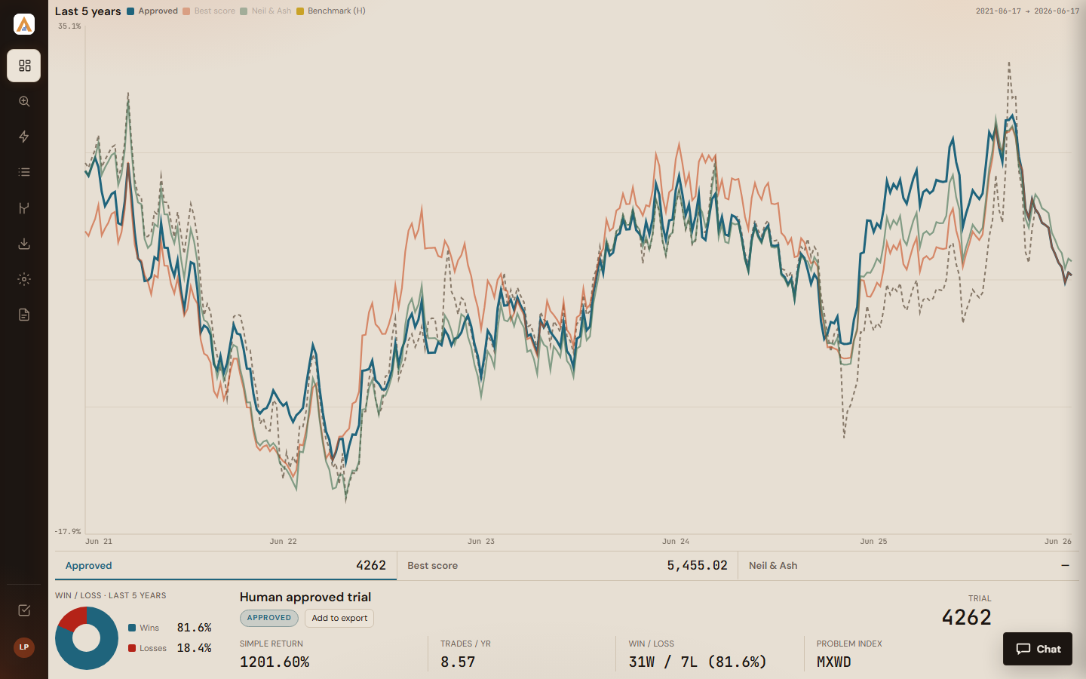Click the Best score value 5,455.02

click(697, 566)
